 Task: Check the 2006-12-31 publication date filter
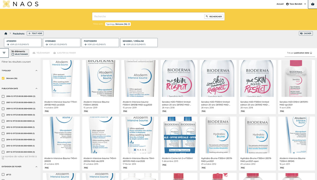click(x=3, y=96)
